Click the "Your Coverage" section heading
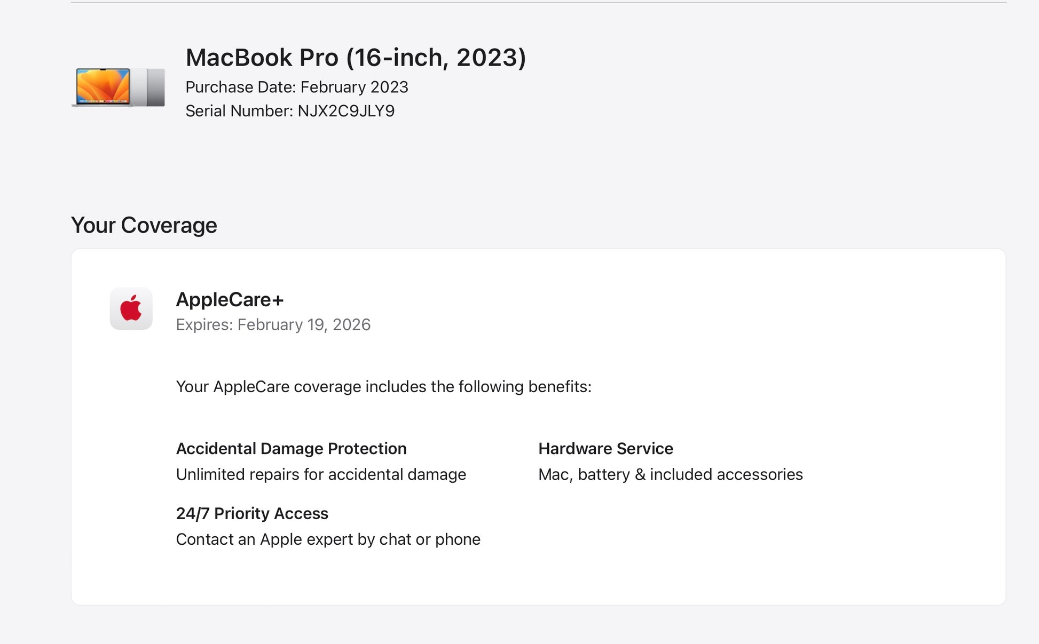Viewport: 1039px width, 644px height. pyautogui.click(x=144, y=225)
